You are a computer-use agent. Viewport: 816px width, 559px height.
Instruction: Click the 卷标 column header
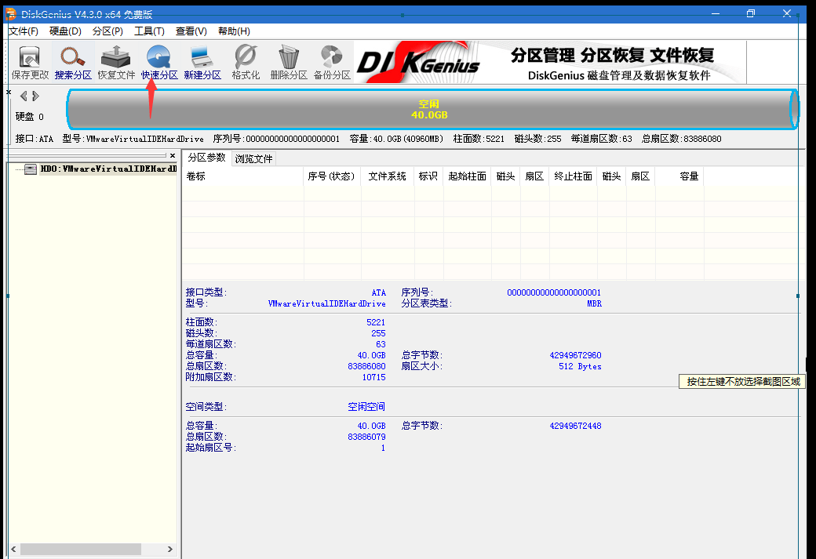(242, 176)
